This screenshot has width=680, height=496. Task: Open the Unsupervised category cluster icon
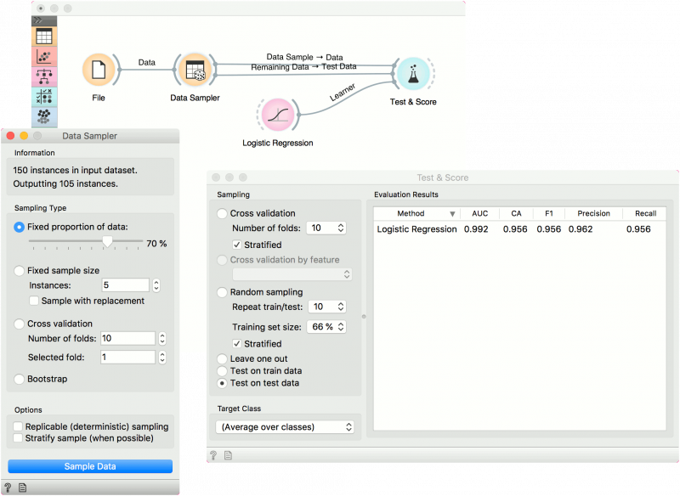click(43, 116)
